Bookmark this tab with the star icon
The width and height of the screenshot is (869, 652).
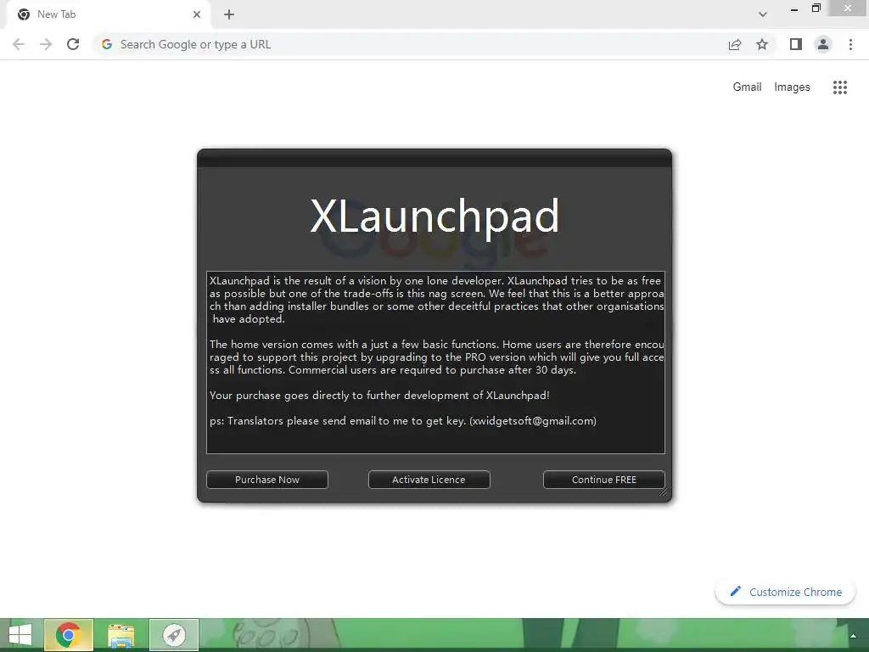(x=762, y=44)
